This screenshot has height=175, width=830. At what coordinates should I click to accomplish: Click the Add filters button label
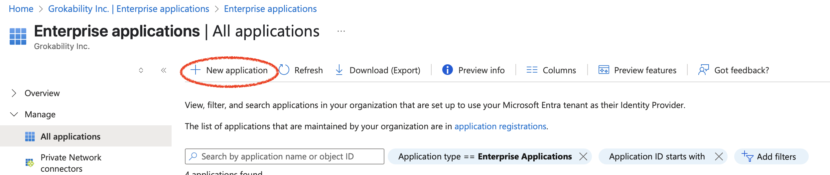[x=776, y=157]
